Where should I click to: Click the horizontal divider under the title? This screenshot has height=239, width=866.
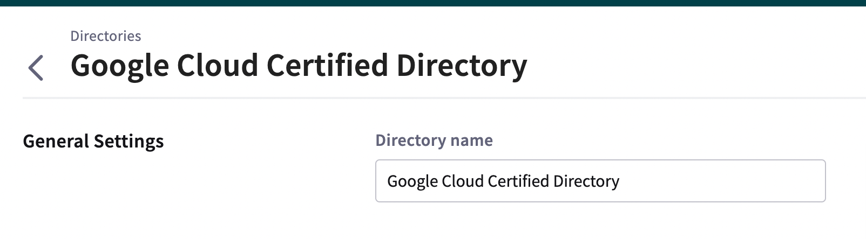point(444,98)
